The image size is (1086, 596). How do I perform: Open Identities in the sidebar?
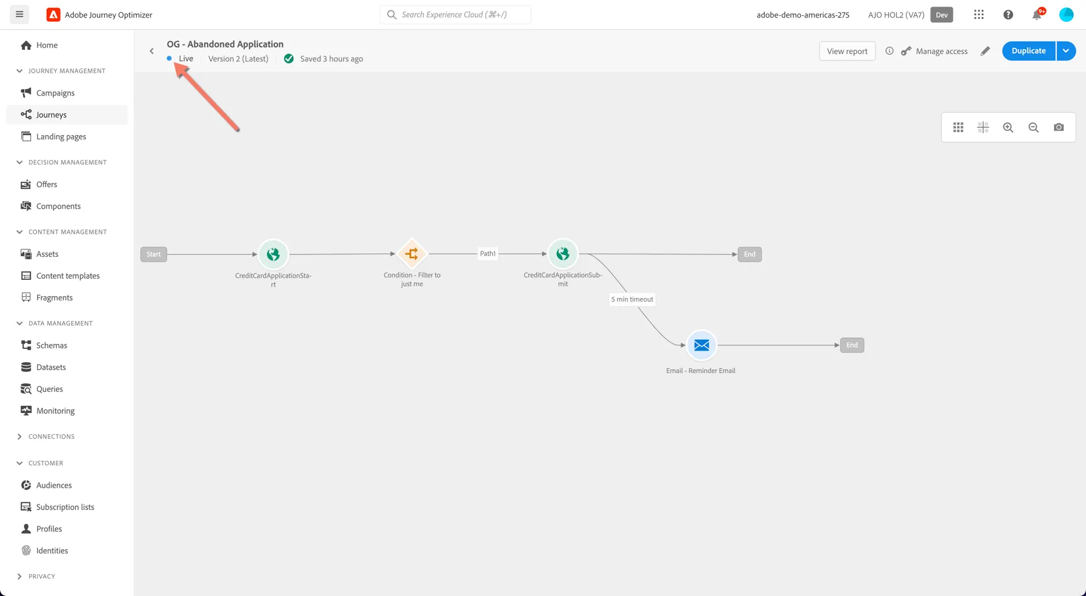pyautogui.click(x=67, y=551)
